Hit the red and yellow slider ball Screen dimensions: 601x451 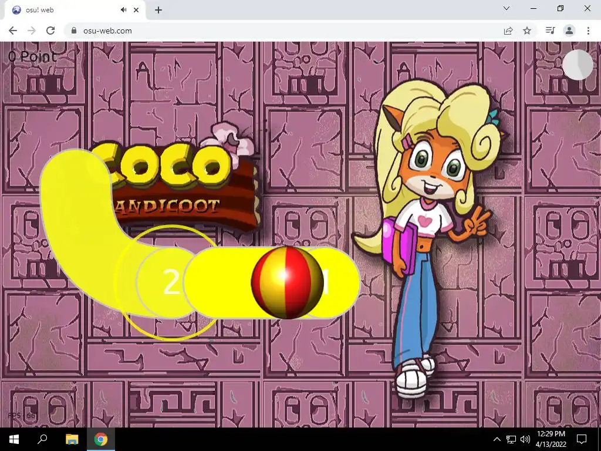point(287,282)
